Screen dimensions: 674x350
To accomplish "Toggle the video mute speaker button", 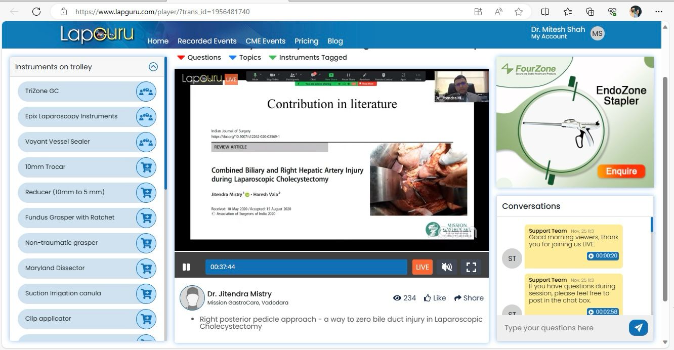I will [446, 267].
